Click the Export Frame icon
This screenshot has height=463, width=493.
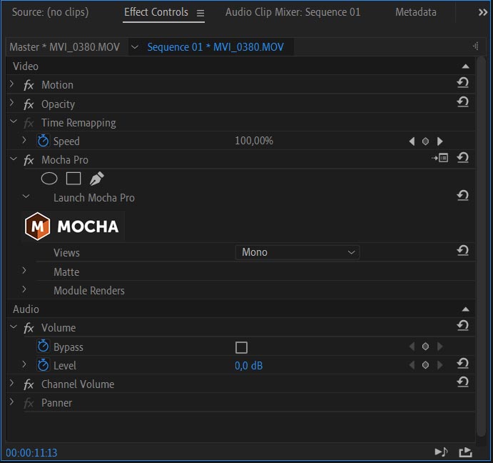(465, 452)
